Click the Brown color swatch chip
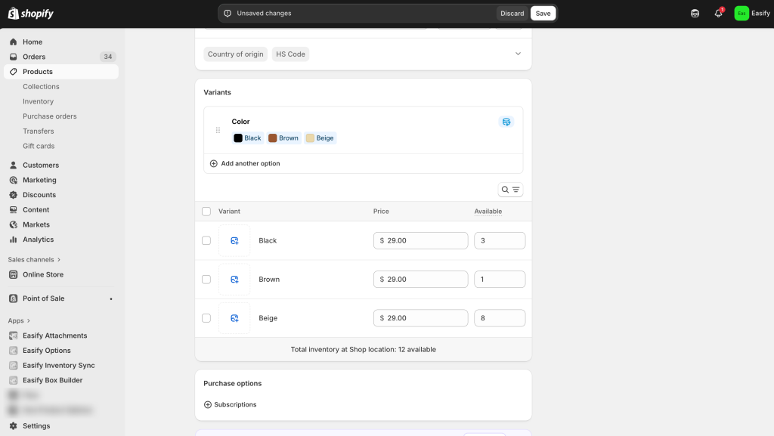The width and height of the screenshot is (774, 436). coord(283,138)
